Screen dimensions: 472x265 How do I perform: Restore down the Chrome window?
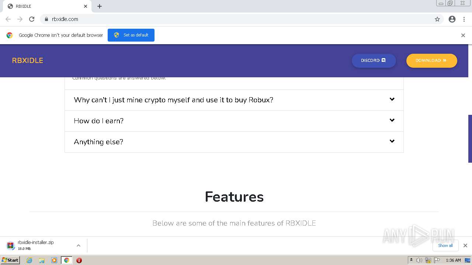(x=450, y=3)
